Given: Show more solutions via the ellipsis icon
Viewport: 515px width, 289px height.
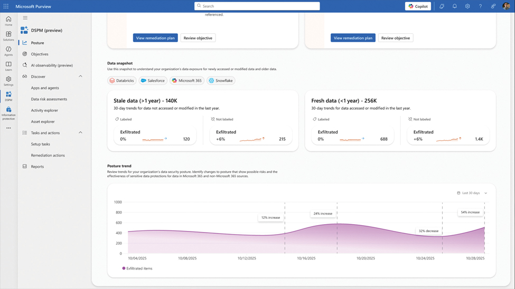Looking at the screenshot, I should click(8, 128).
